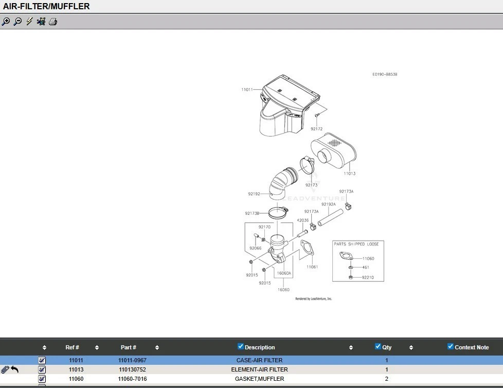Open part number 11011-0967
This screenshot has width=503, height=388.
[x=132, y=360]
